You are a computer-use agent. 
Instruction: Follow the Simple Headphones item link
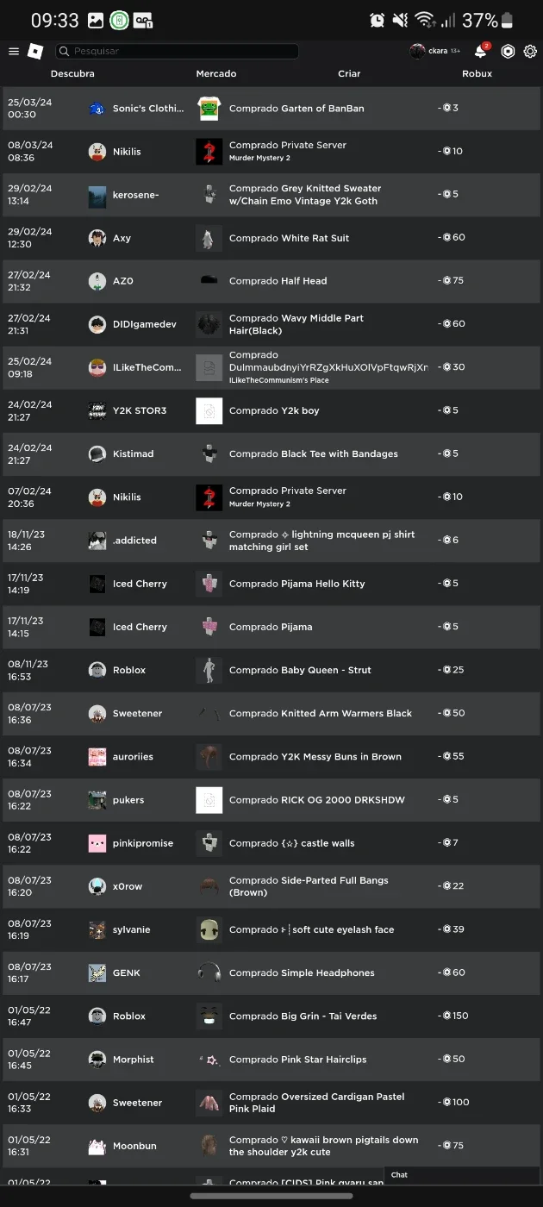pos(328,972)
